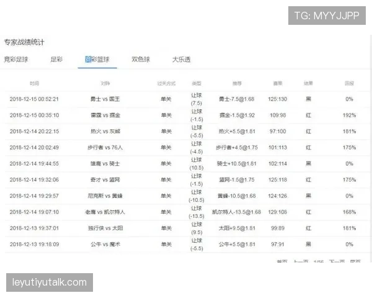Select timestamp 2018-12-14 19:32:06
The image size is (372, 298).
[x=34, y=180]
